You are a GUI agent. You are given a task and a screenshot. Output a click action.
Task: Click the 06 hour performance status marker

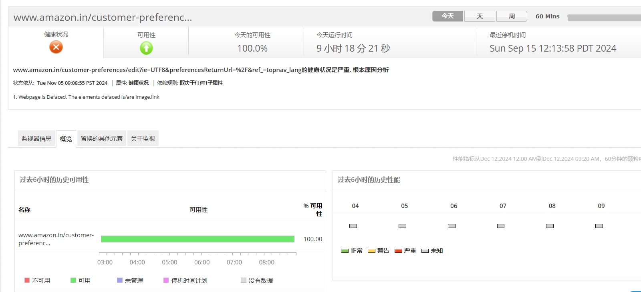pyautogui.click(x=452, y=226)
